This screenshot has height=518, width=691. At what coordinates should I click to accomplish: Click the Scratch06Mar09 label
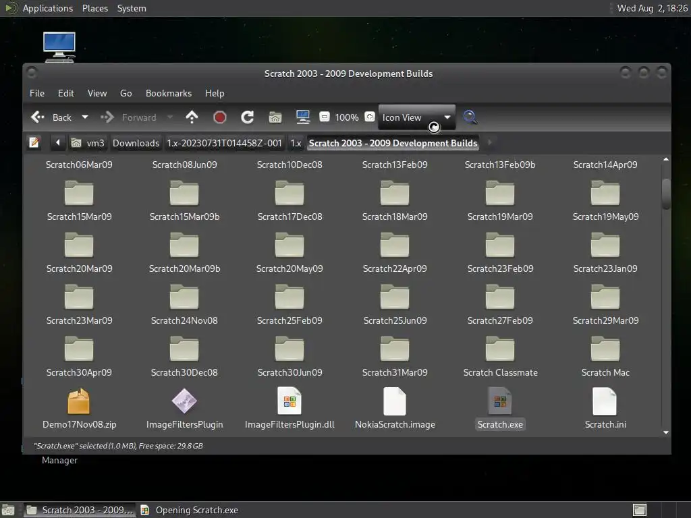(x=79, y=165)
